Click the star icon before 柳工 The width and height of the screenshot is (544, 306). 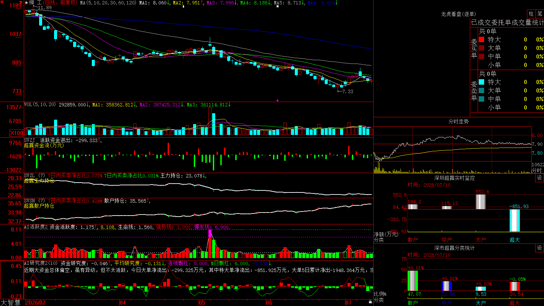pyautogui.click(x=27, y=3)
